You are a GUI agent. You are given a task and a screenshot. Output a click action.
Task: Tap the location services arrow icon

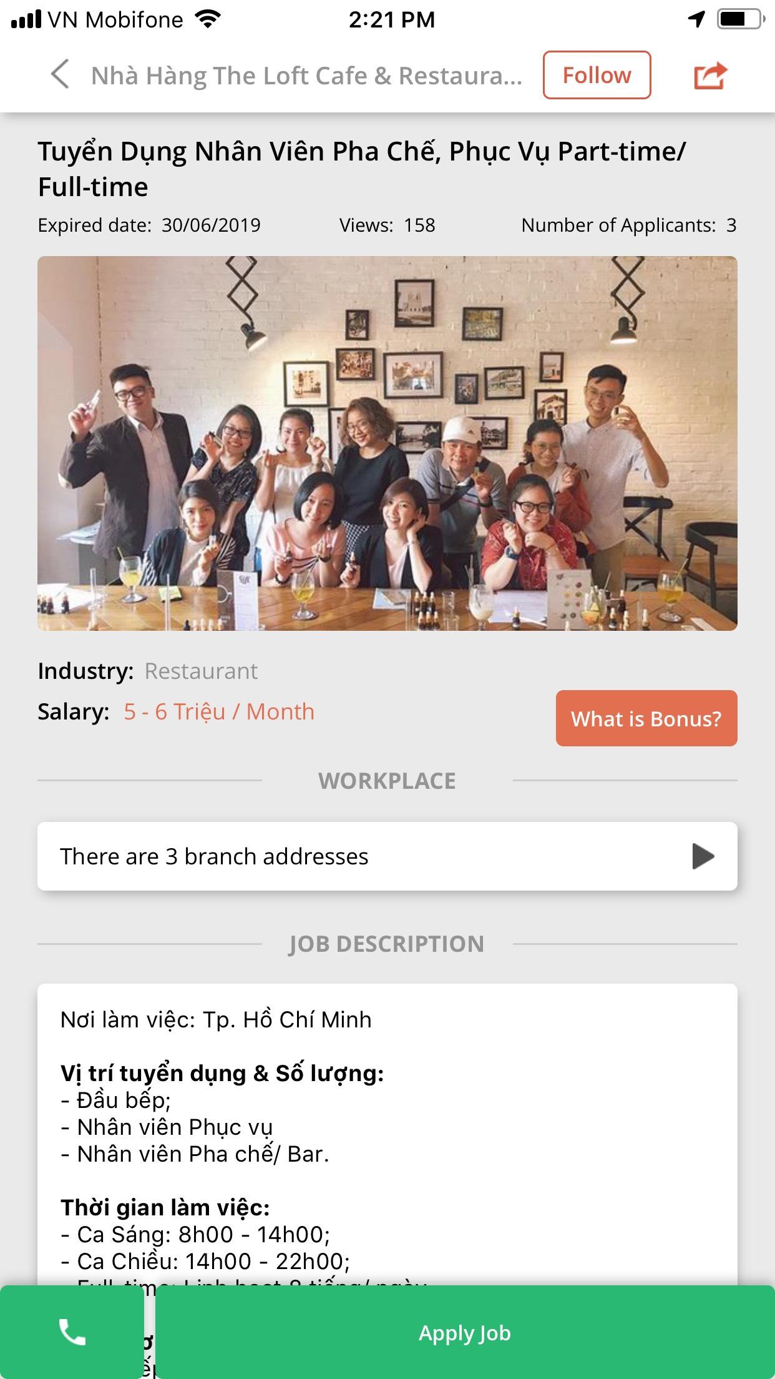click(696, 19)
